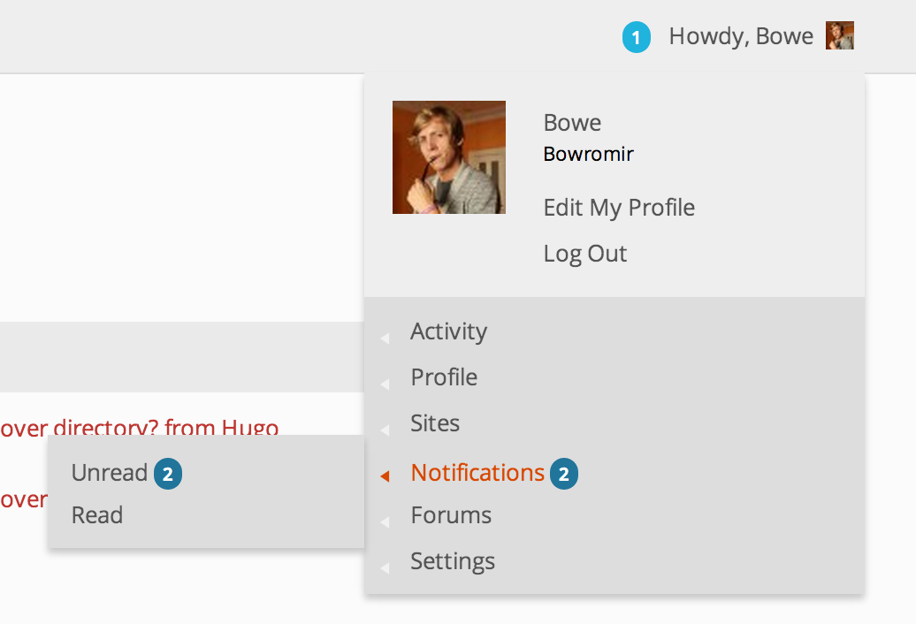Open the large Bowe profile photo
Image resolution: width=916 pixels, height=624 pixels.
(448, 157)
